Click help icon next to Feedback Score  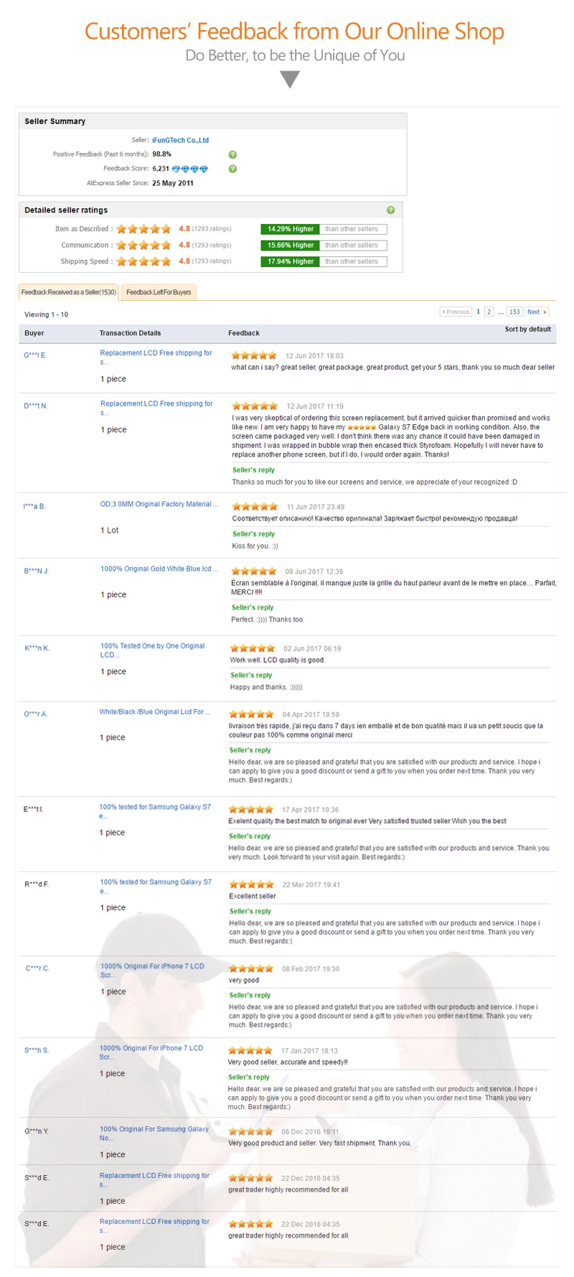pyautogui.click(x=232, y=169)
